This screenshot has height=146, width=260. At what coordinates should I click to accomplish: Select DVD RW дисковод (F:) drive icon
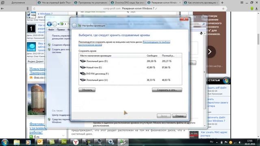83,74
